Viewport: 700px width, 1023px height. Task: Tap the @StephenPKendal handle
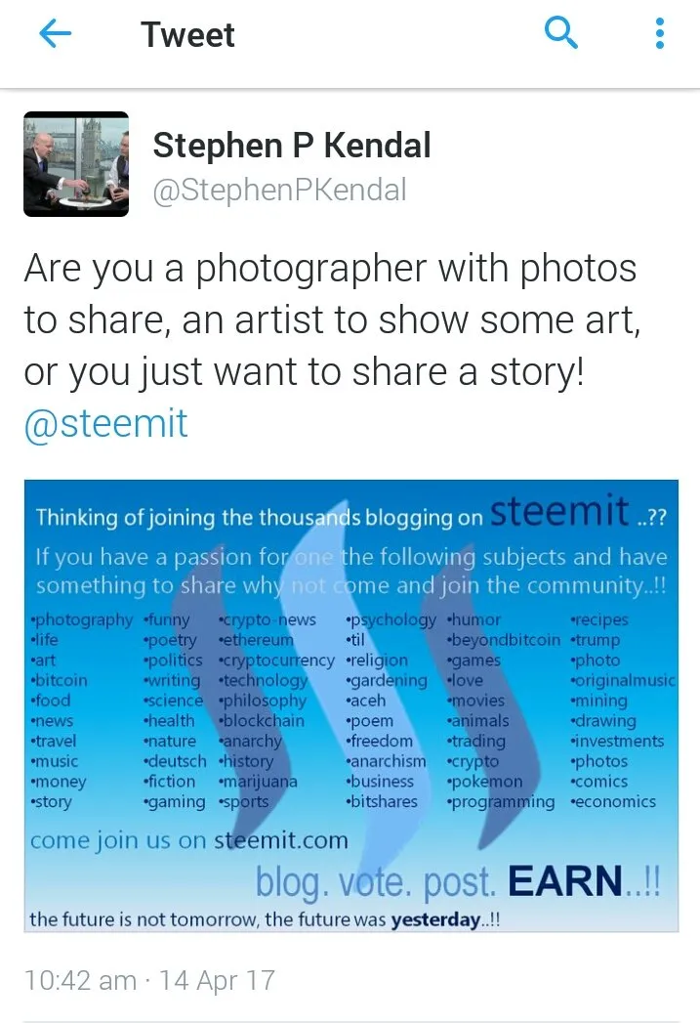pos(279,190)
